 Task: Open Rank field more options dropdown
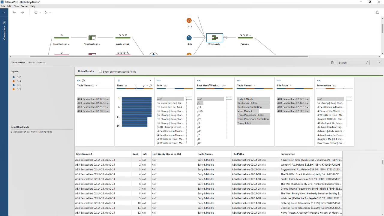(151, 81)
